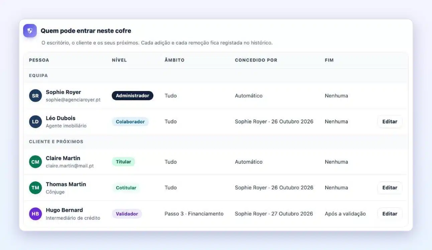Click the FIM column header
The image size is (432, 250).
(329, 60)
